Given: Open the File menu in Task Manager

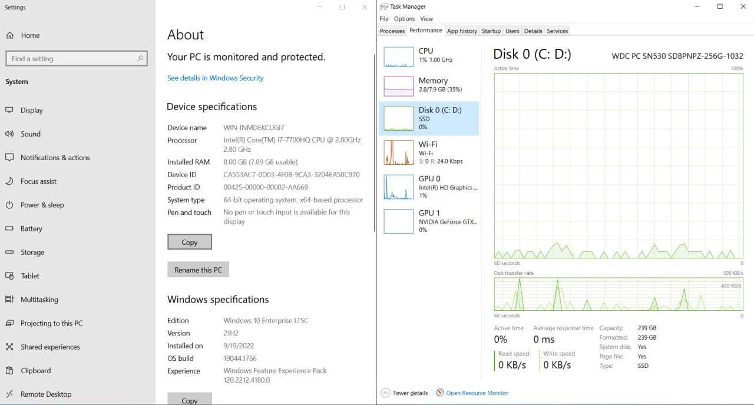Looking at the screenshot, I should click(x=384, y=19).
